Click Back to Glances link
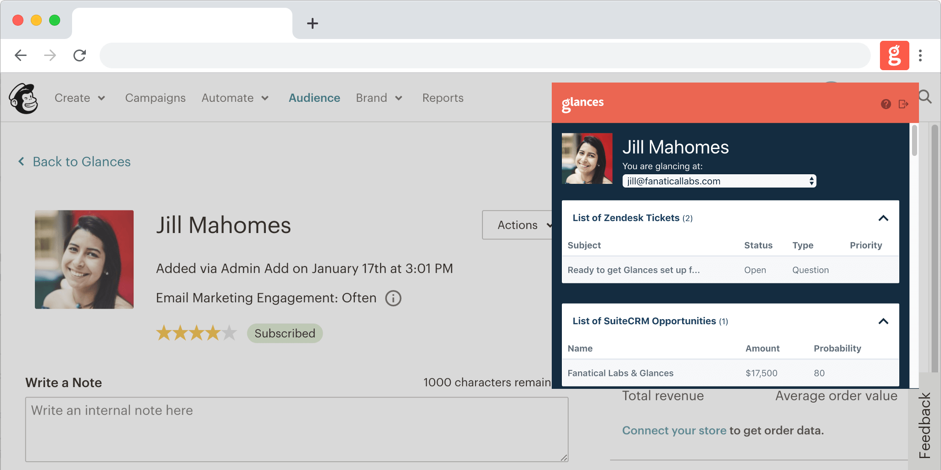 74,162
